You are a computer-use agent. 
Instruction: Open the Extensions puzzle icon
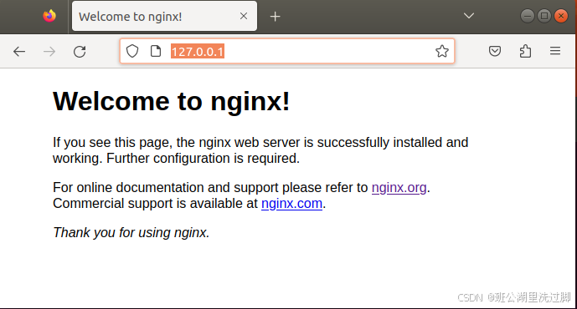525,51
